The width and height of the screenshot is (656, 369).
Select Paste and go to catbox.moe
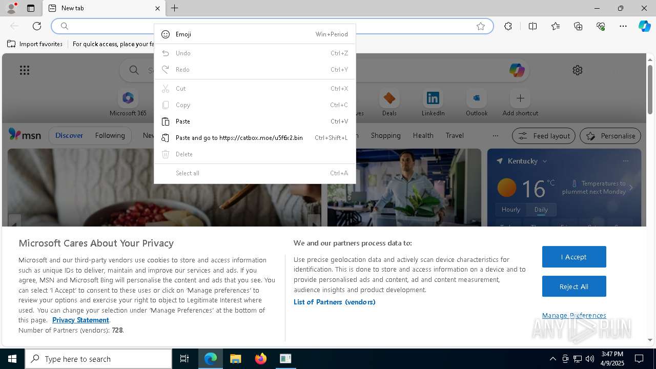pos(255,138)
